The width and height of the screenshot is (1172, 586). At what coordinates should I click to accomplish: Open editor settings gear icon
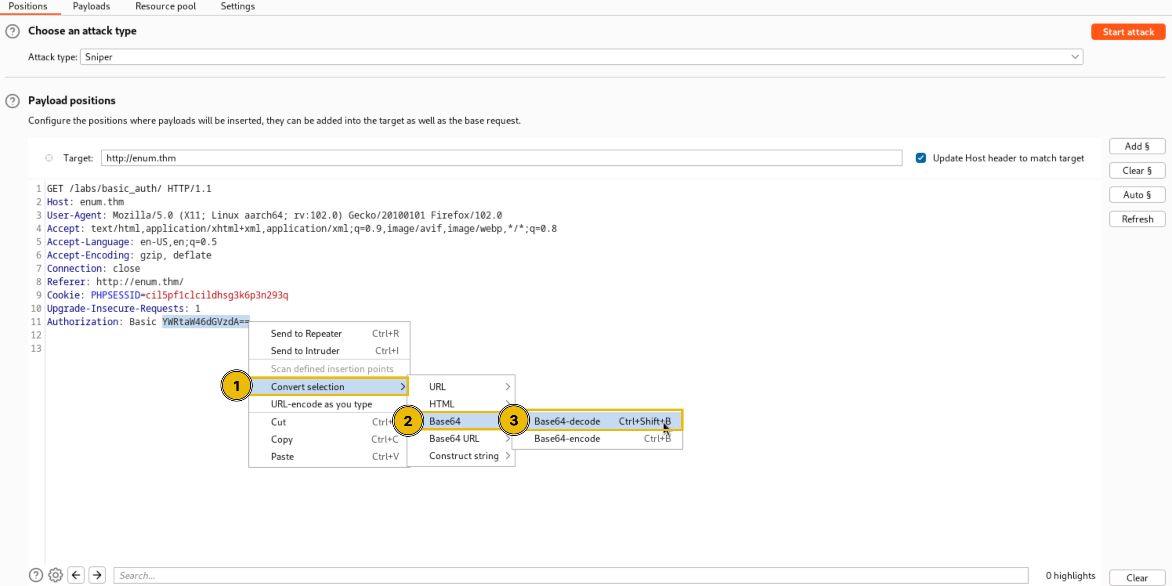56,575
